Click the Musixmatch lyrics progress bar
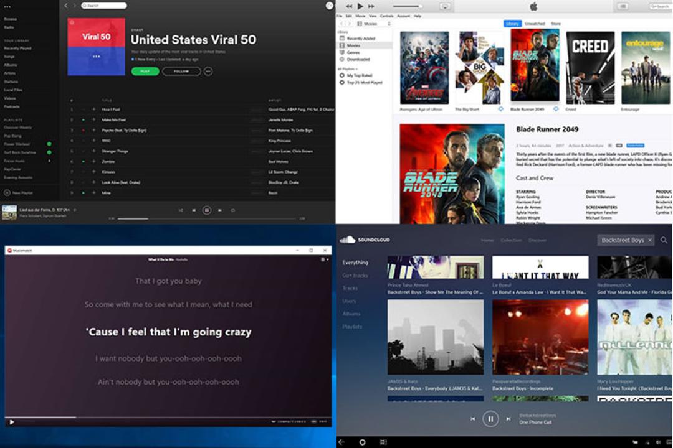Image resolution: width=673 pixels, height=448 pixels. (x=168, y=417)
